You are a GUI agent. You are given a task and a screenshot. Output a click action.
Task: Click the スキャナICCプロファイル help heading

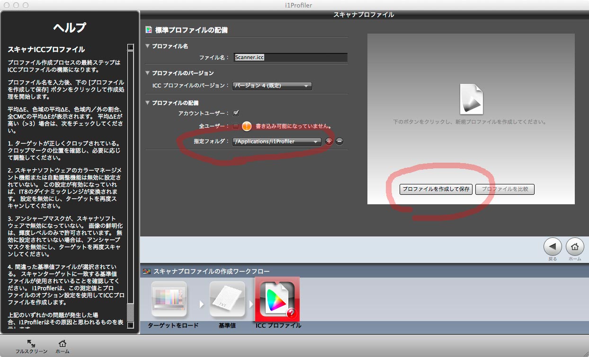pos(46,49)
